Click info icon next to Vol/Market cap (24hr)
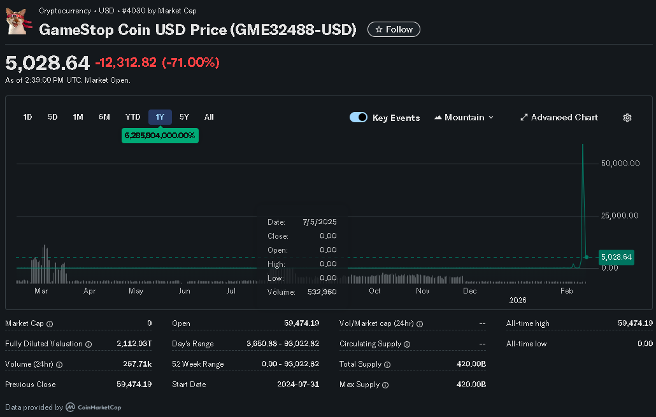 pos(420,323)
